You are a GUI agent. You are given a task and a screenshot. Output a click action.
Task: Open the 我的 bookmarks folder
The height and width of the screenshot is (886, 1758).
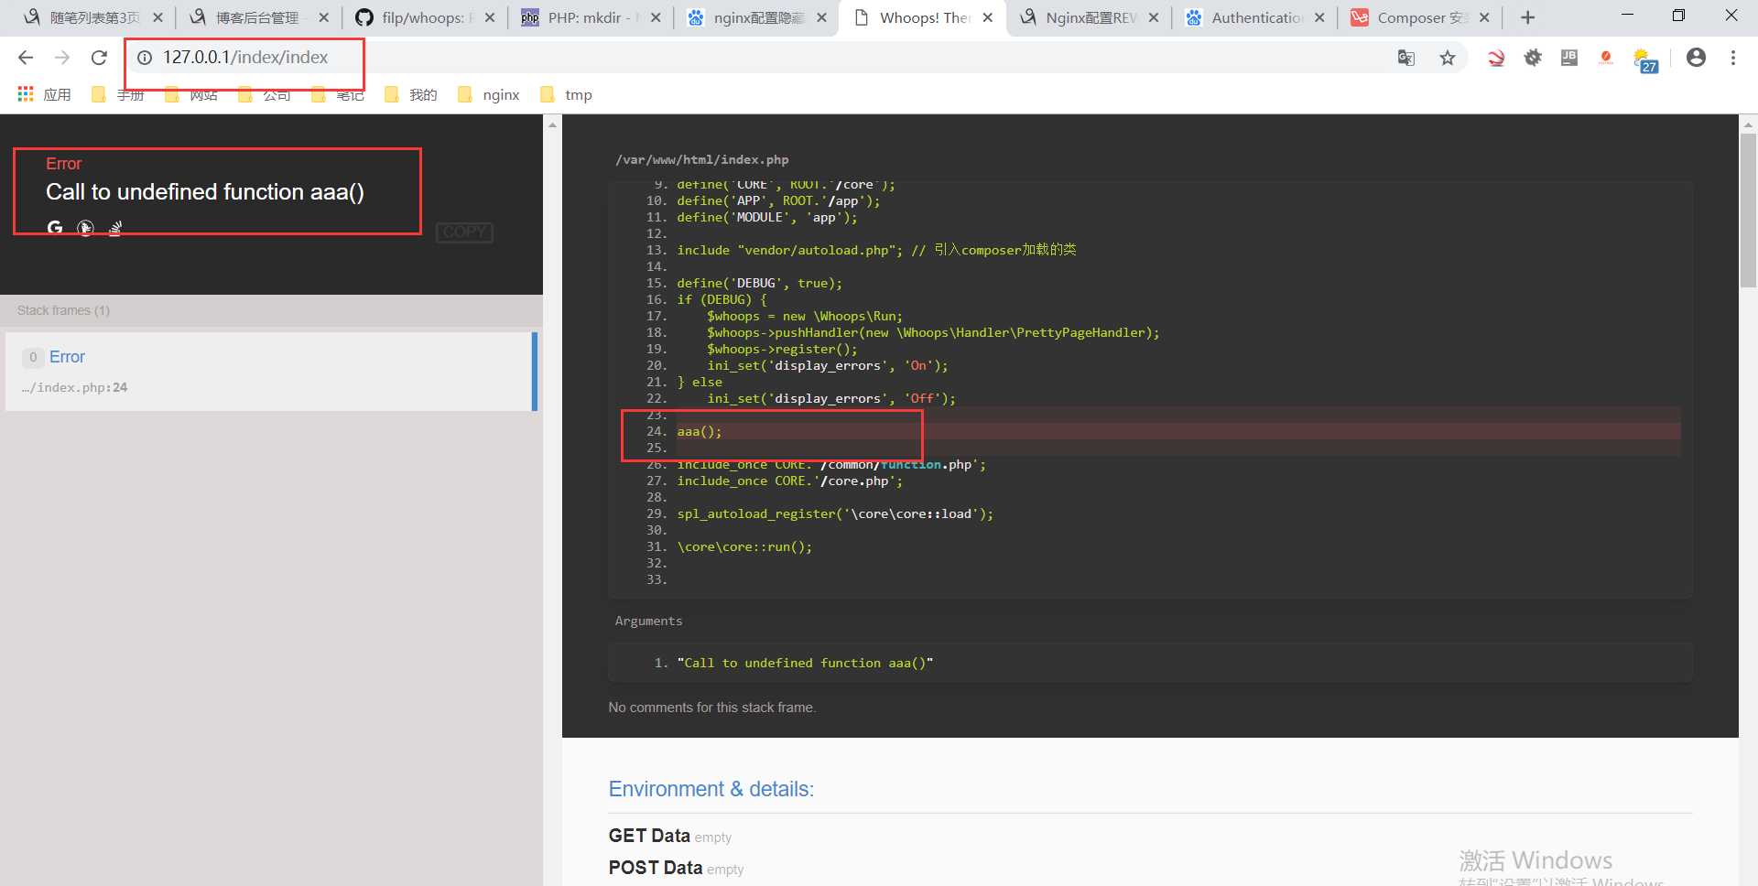click(410, 94)
